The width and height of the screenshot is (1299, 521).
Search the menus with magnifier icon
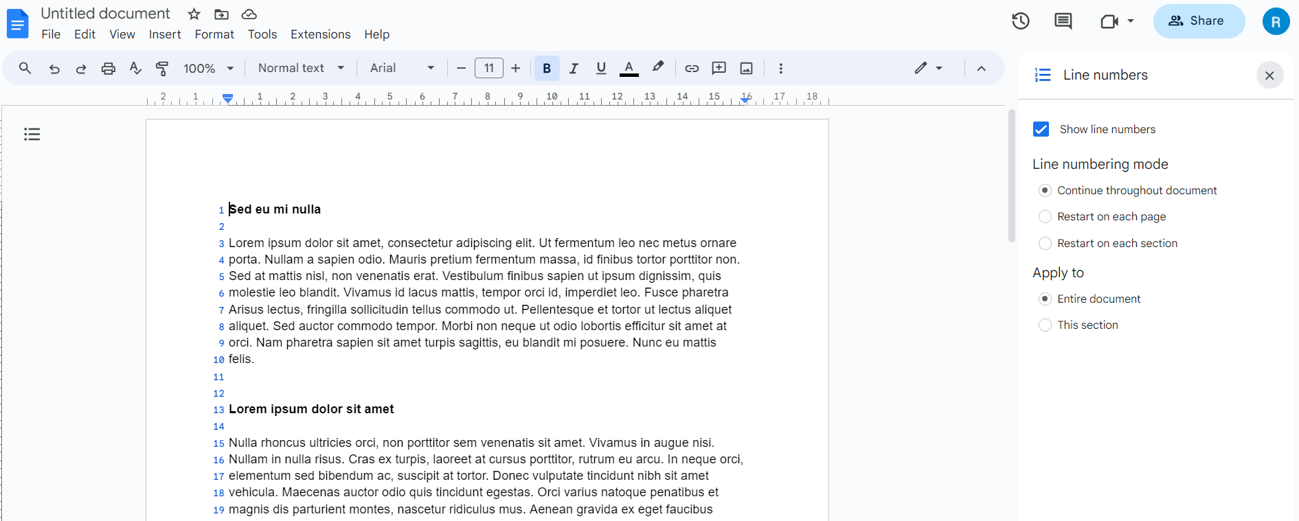point(25,68)
